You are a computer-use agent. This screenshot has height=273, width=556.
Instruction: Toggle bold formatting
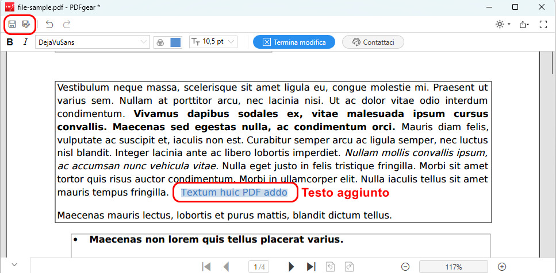click(x=10, y=42)
